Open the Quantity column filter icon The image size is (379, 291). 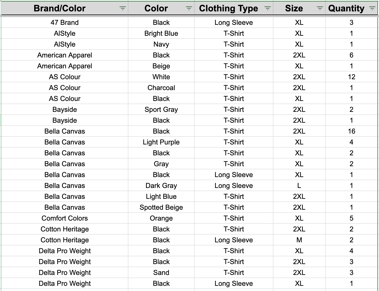[x=372, y=8]
